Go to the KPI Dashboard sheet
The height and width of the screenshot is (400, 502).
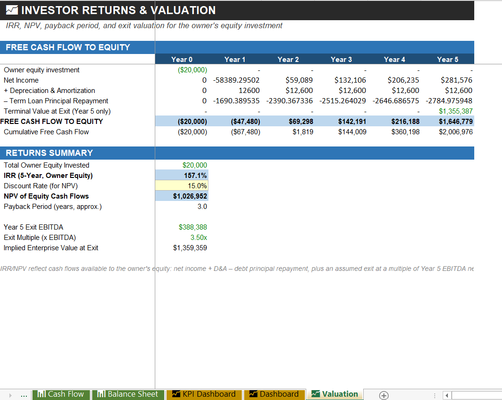click(204, 394)
